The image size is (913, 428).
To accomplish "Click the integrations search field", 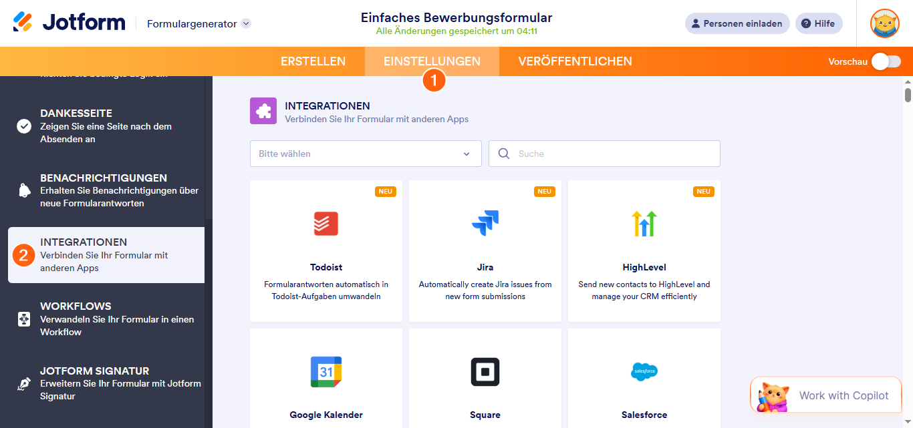I will [602, 154].
